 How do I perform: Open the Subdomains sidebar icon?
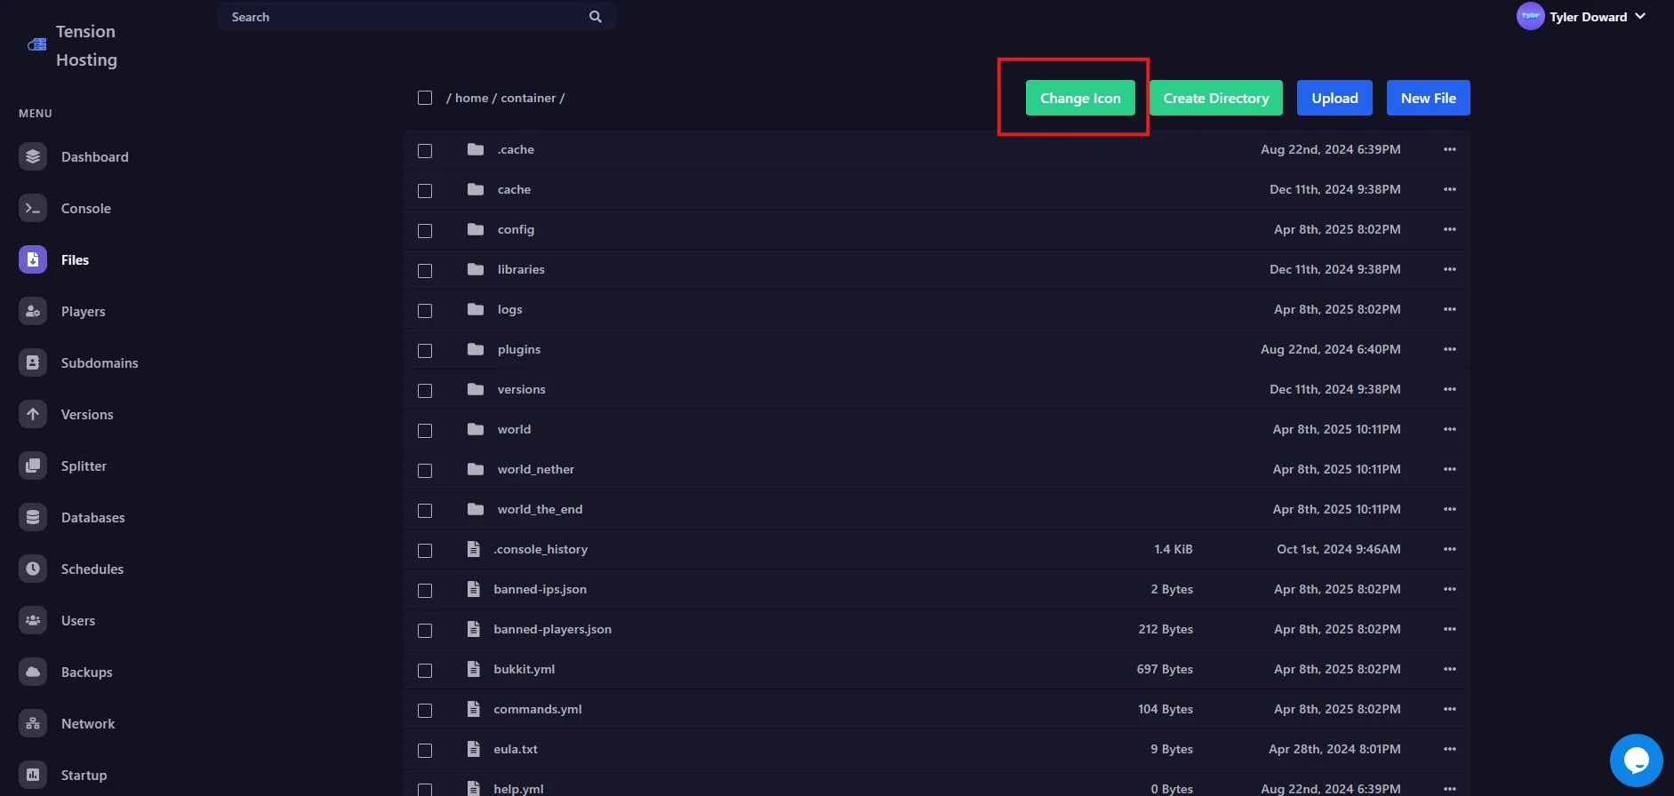[x=33, y=362]
